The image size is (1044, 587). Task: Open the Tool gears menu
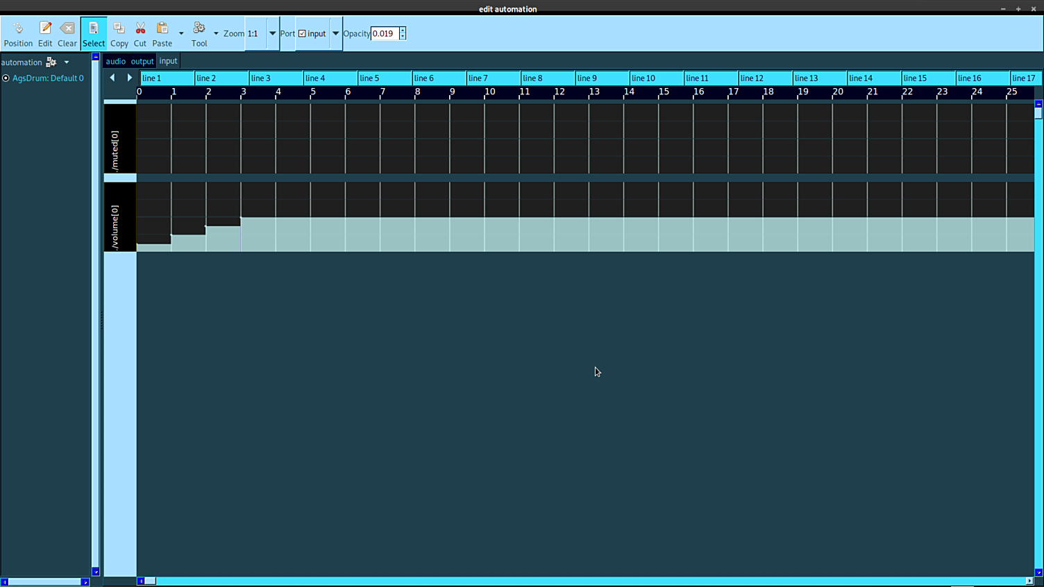[199, 33]
